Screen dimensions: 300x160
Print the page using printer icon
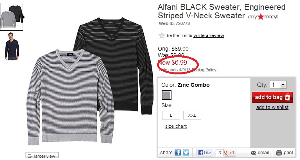(279, 153)
